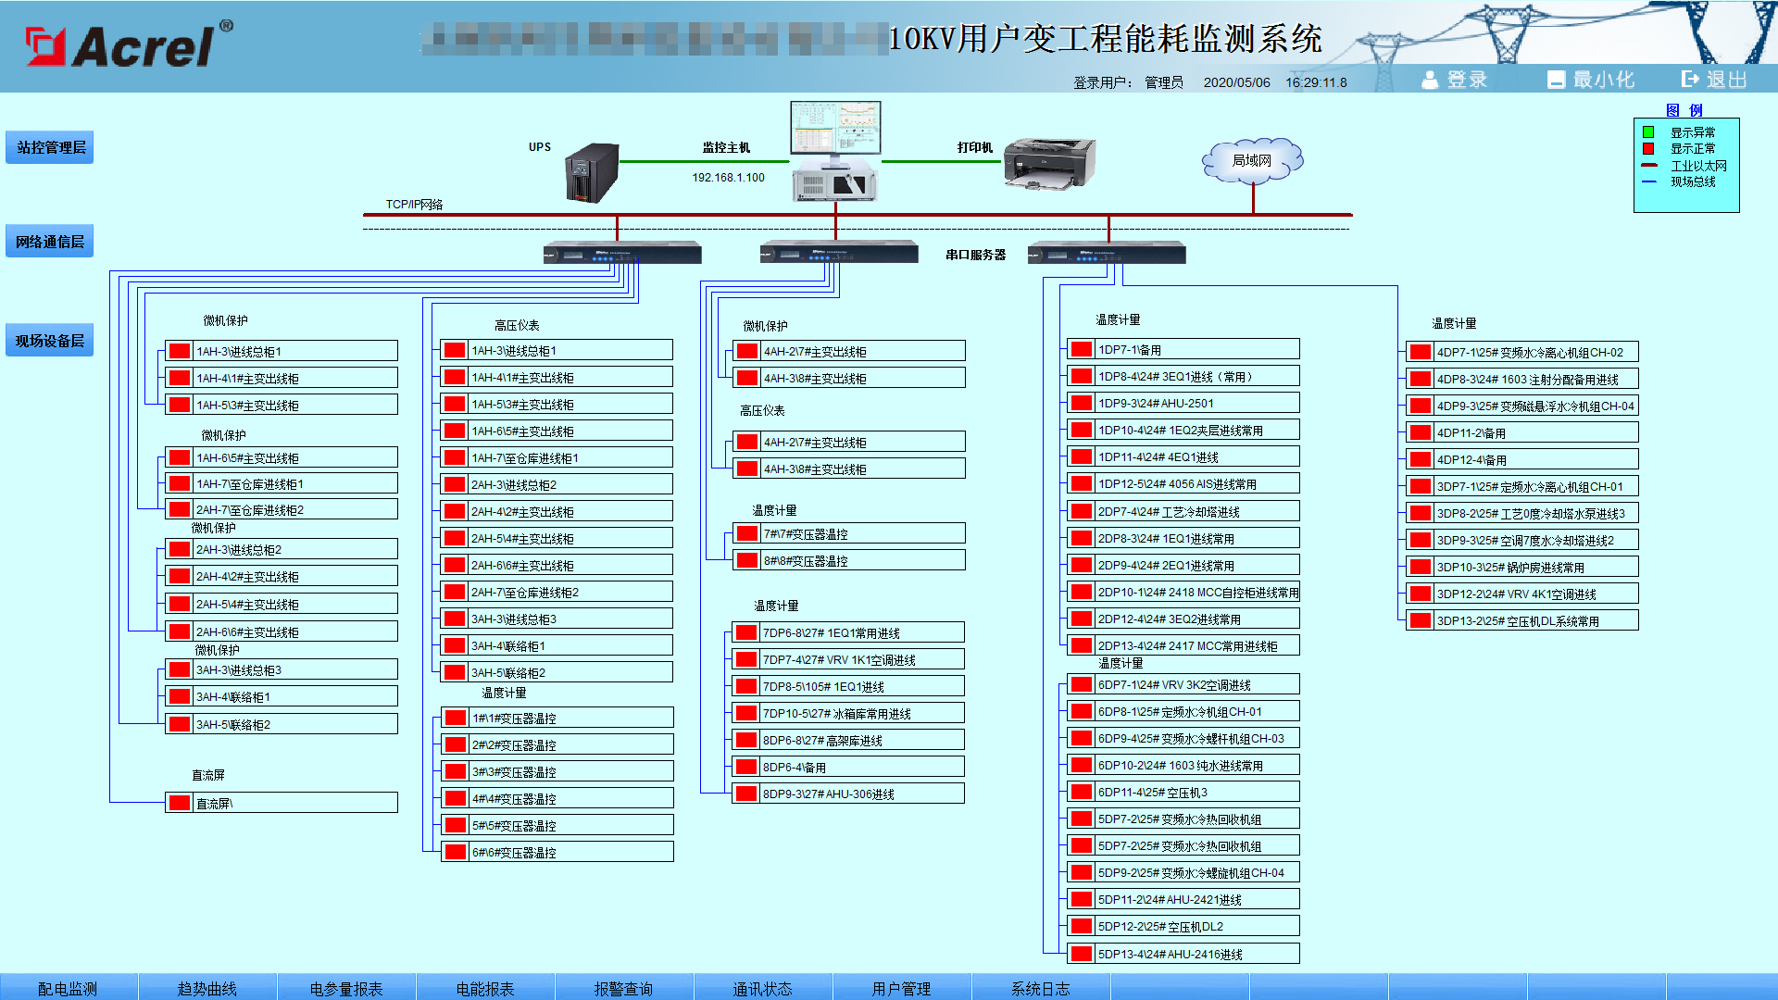Click the printer icon
This screenshot has width=1778, height=1000.
1049,163
